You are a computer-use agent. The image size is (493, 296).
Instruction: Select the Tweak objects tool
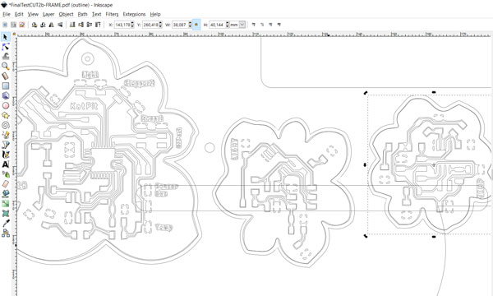pyautogui.click(x=6, y=56)
